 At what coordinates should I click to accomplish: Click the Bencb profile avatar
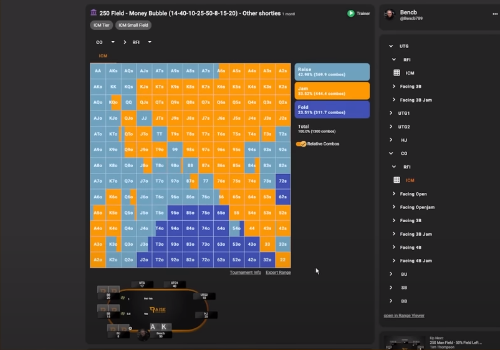click(390, 15)
